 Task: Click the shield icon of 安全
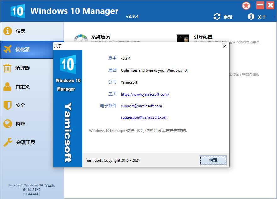pyautogui.click(x=8, y=105)
